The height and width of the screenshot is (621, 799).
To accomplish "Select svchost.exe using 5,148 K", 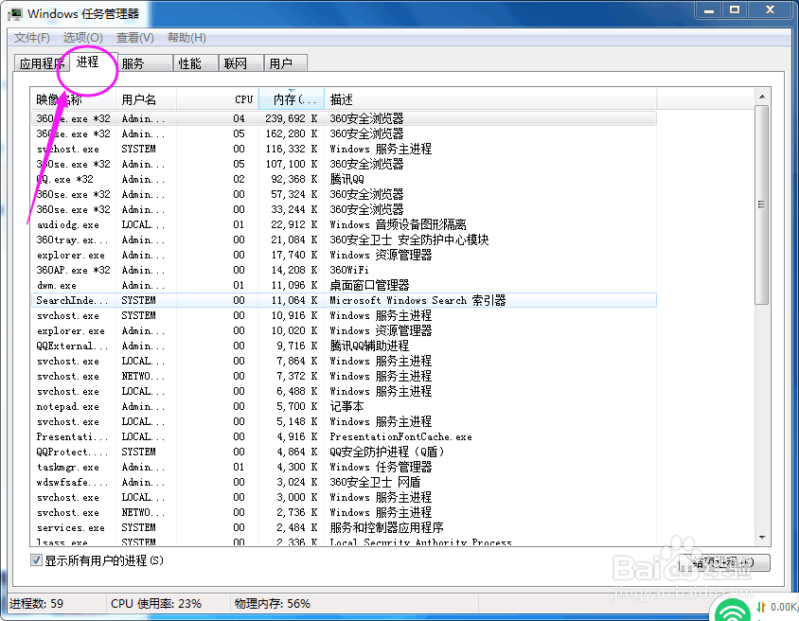I will (344, 422).
